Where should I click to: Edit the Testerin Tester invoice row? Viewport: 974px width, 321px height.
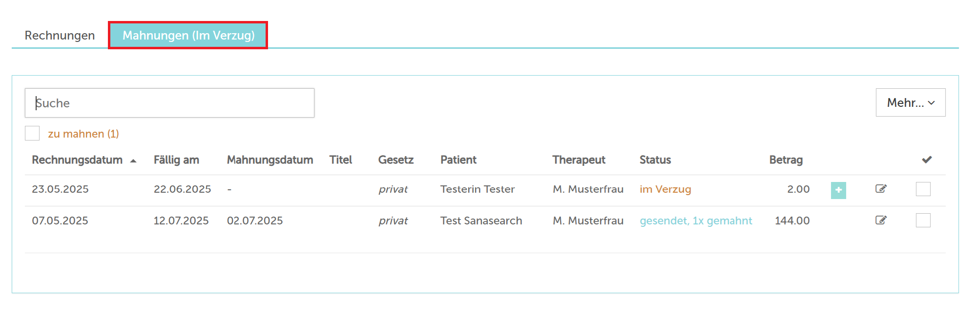(881, 189)
